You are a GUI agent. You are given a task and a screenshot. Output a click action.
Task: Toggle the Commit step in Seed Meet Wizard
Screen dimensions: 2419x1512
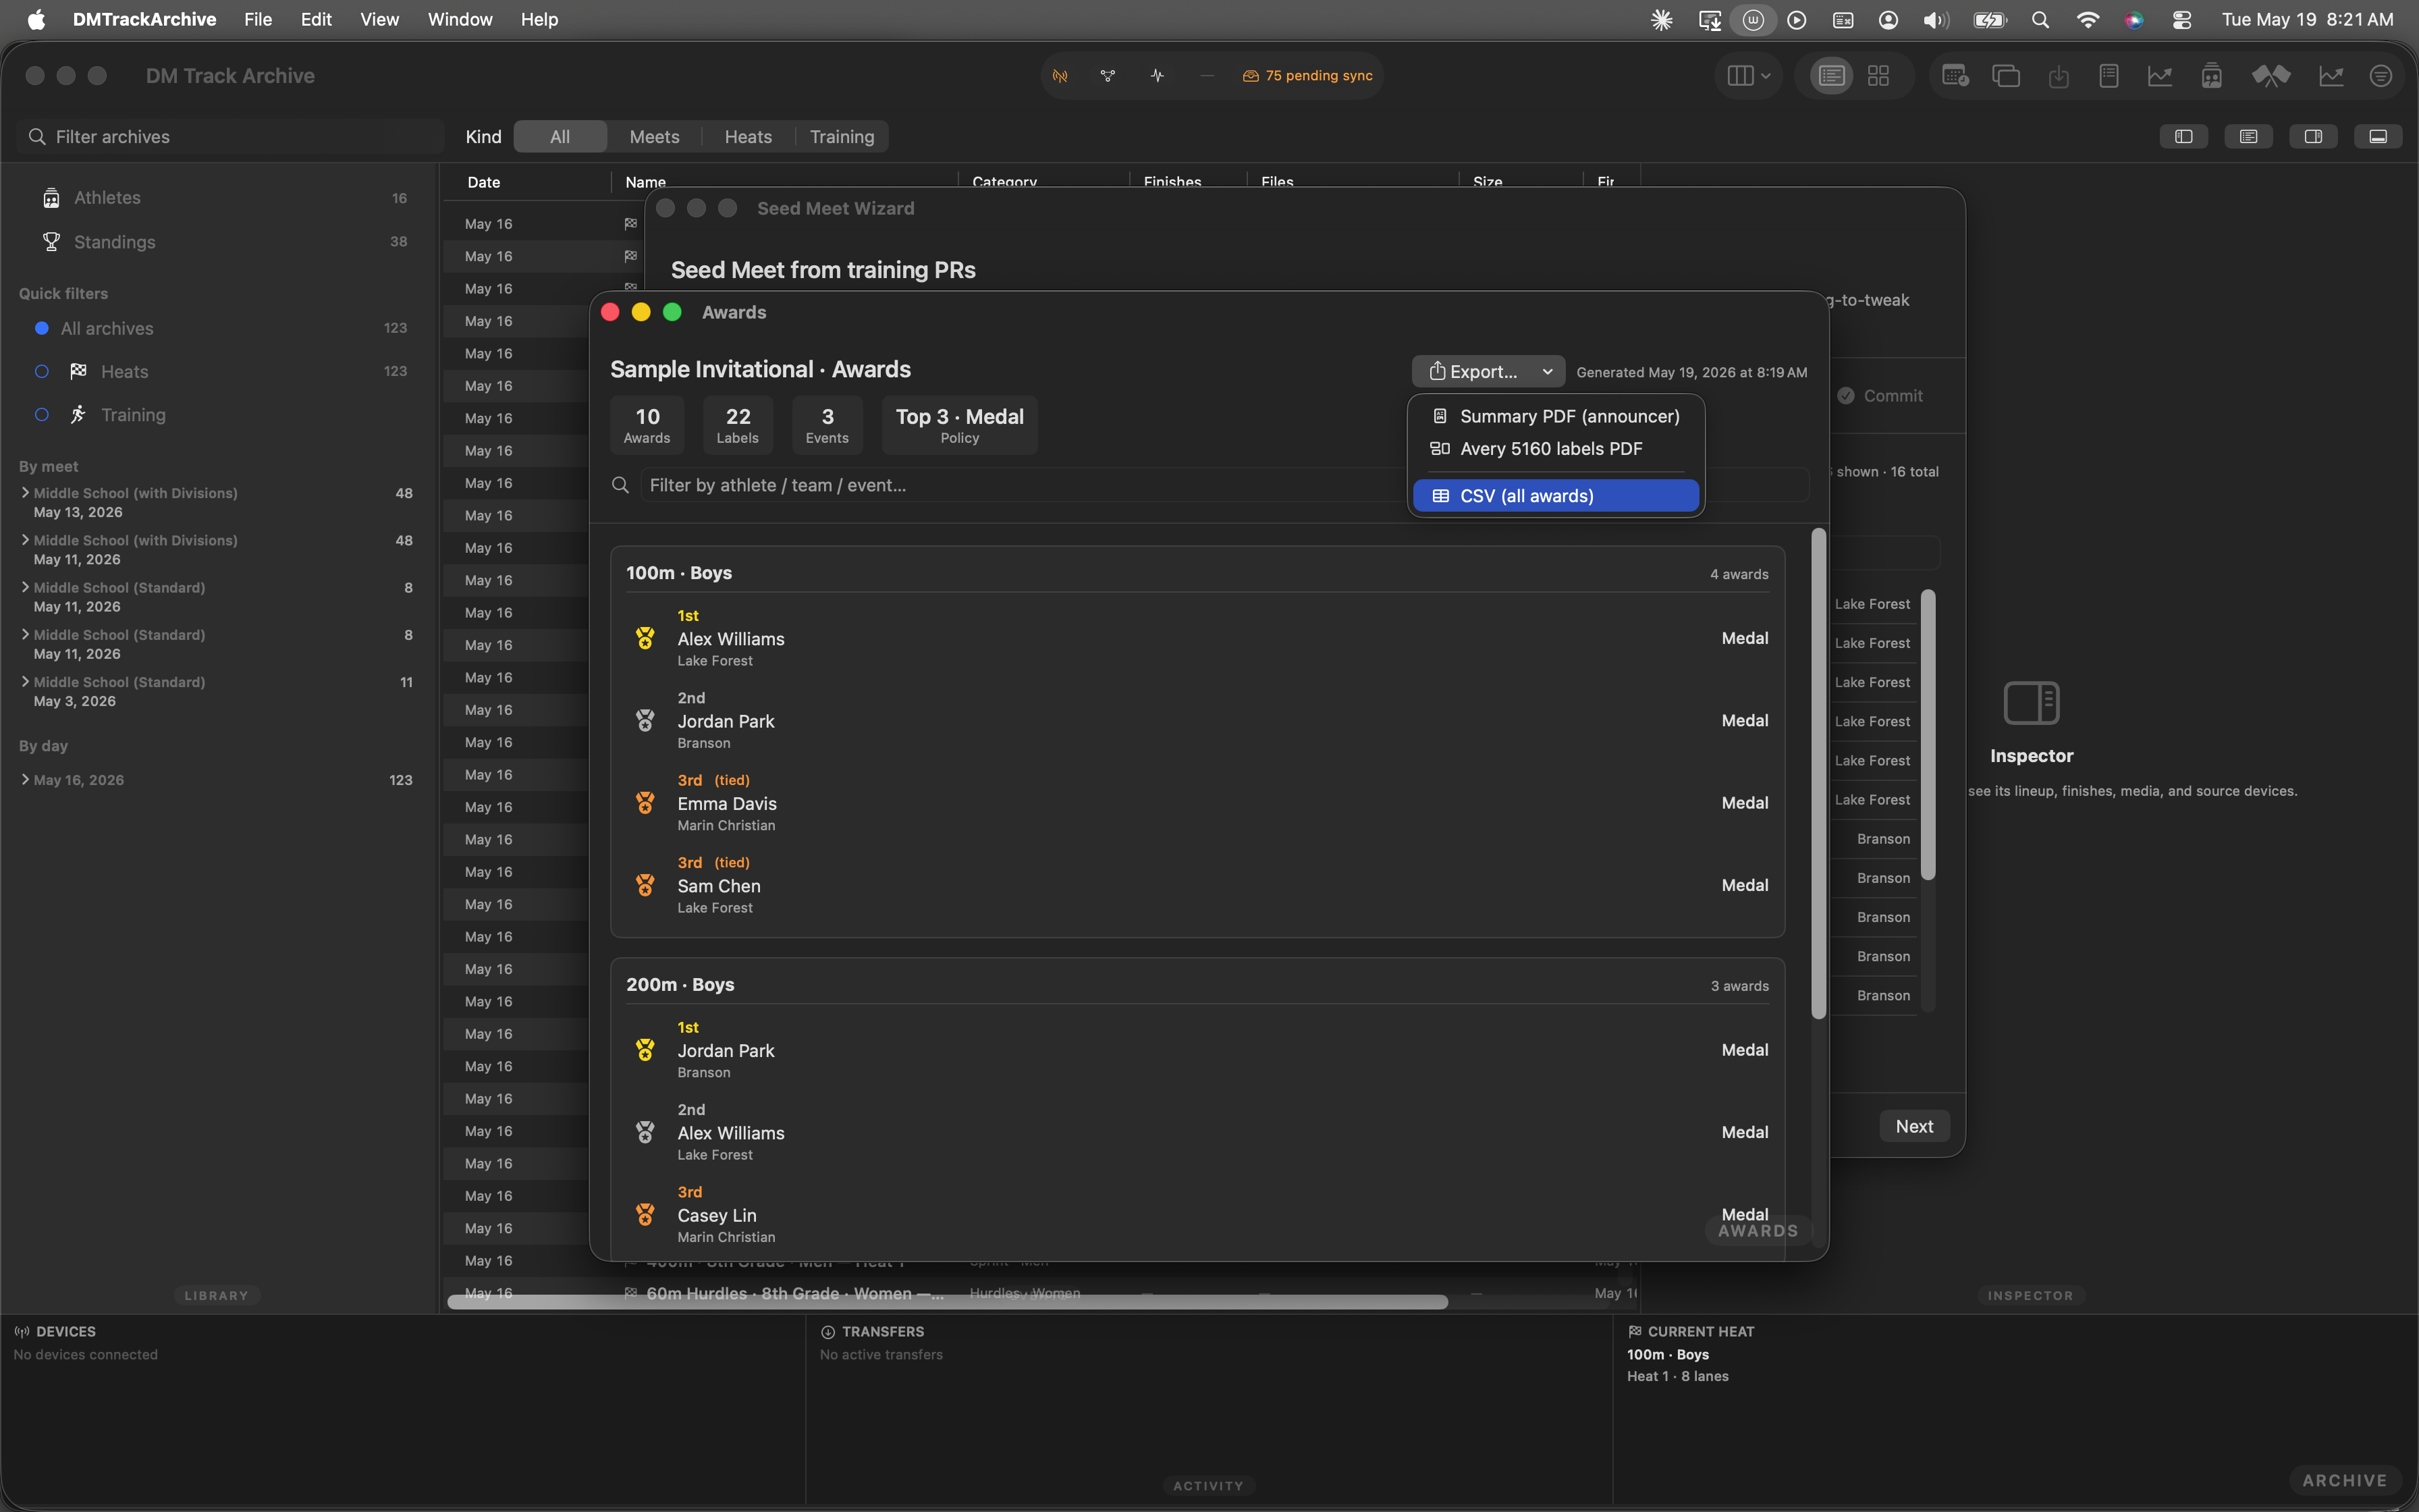tap(1880, 396)
